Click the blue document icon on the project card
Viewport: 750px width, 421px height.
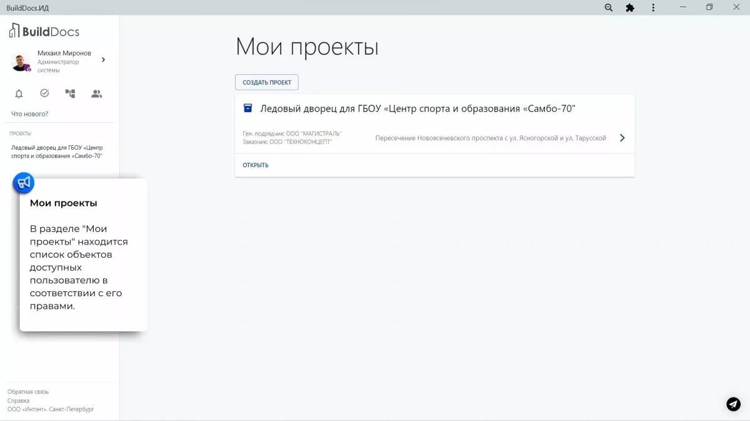tap(247, 107)
